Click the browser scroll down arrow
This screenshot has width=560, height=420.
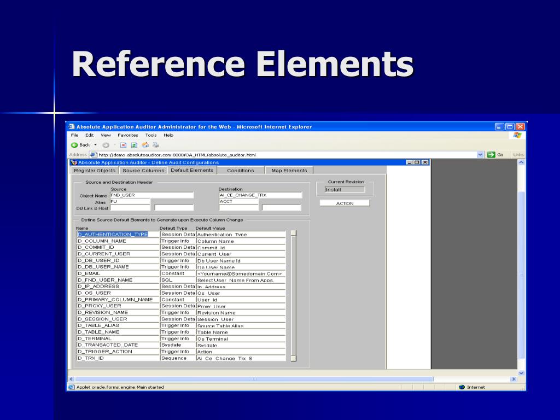(x=521, y=373)
